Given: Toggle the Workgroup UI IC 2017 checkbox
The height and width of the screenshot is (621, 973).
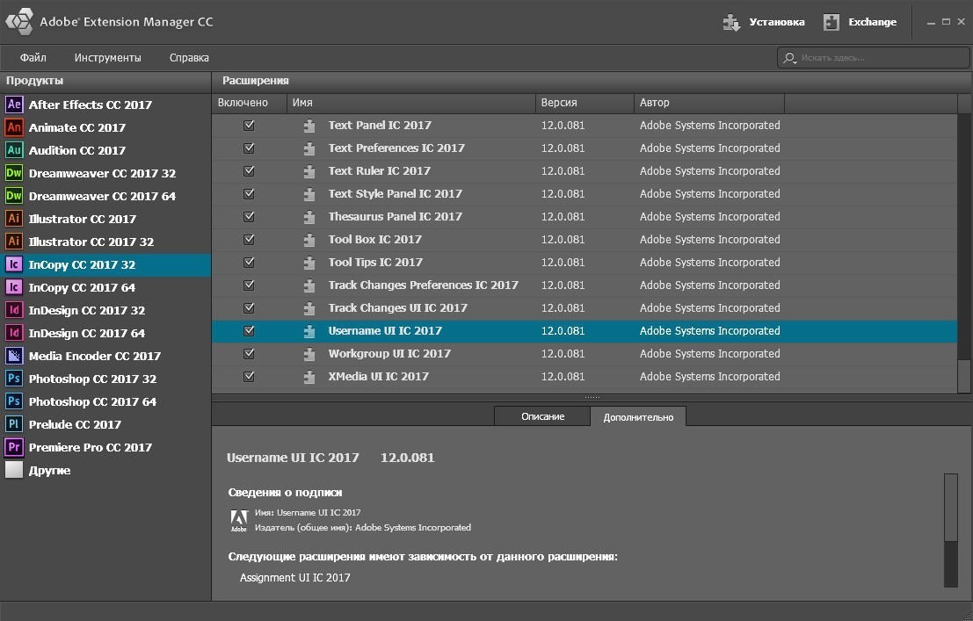Looking at the screenshot, I should click(x=249, y=354).
